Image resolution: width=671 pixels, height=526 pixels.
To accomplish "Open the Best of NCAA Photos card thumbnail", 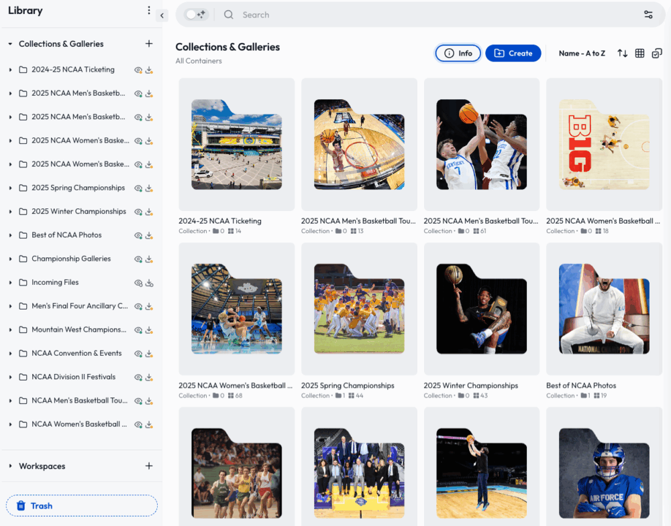I will click(x=605, y=309).
